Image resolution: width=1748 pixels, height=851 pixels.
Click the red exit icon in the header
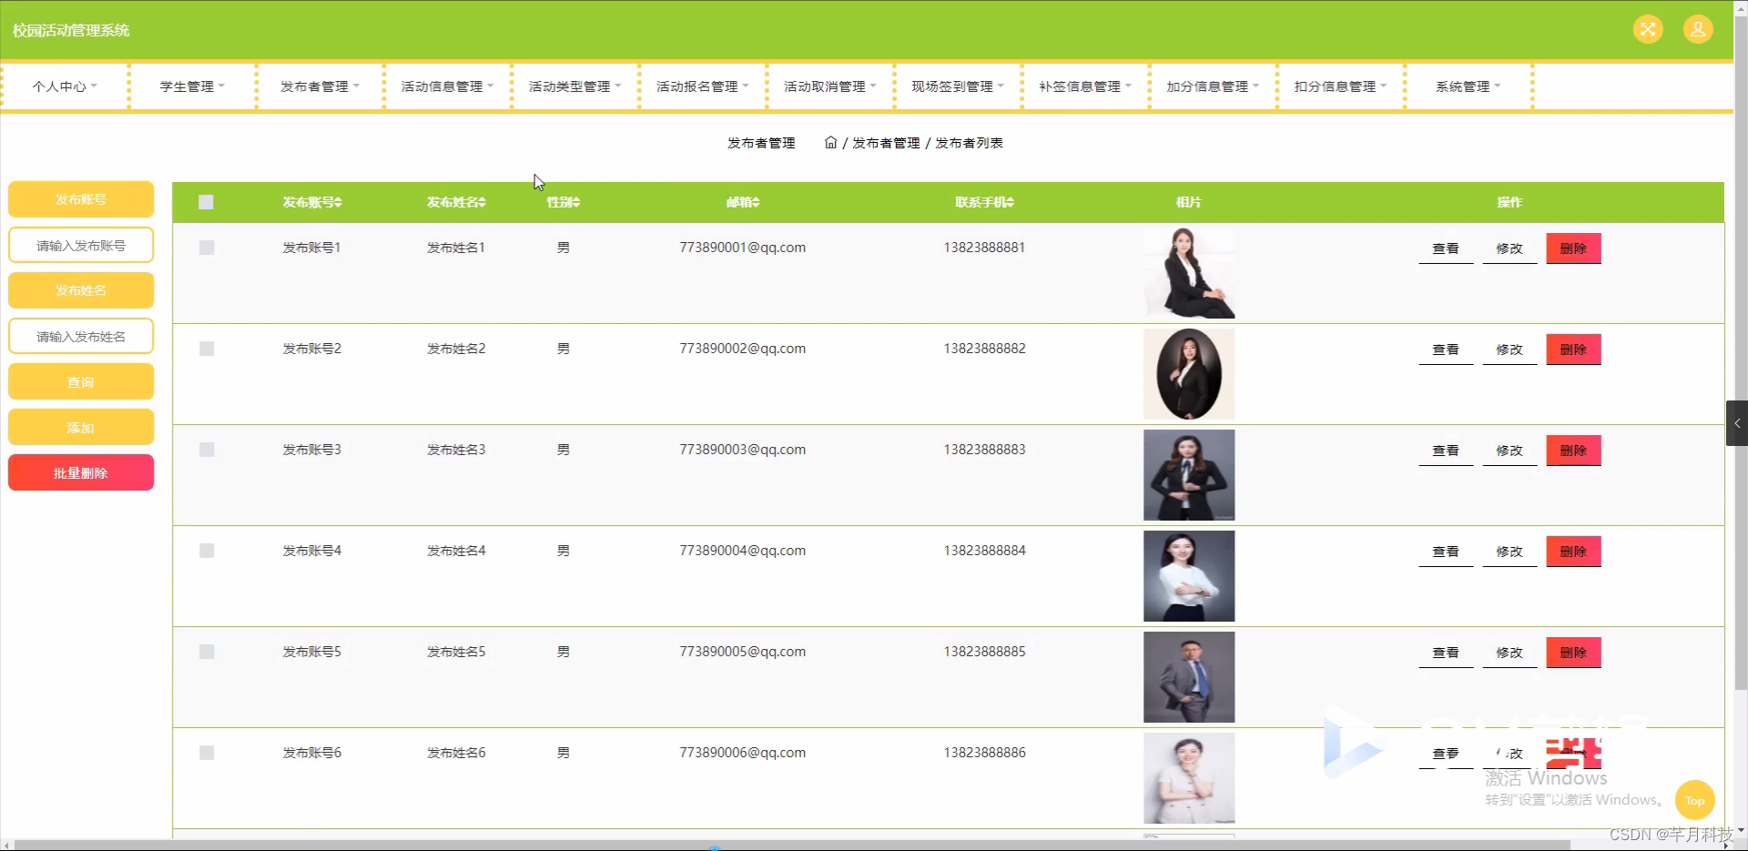1647,28
